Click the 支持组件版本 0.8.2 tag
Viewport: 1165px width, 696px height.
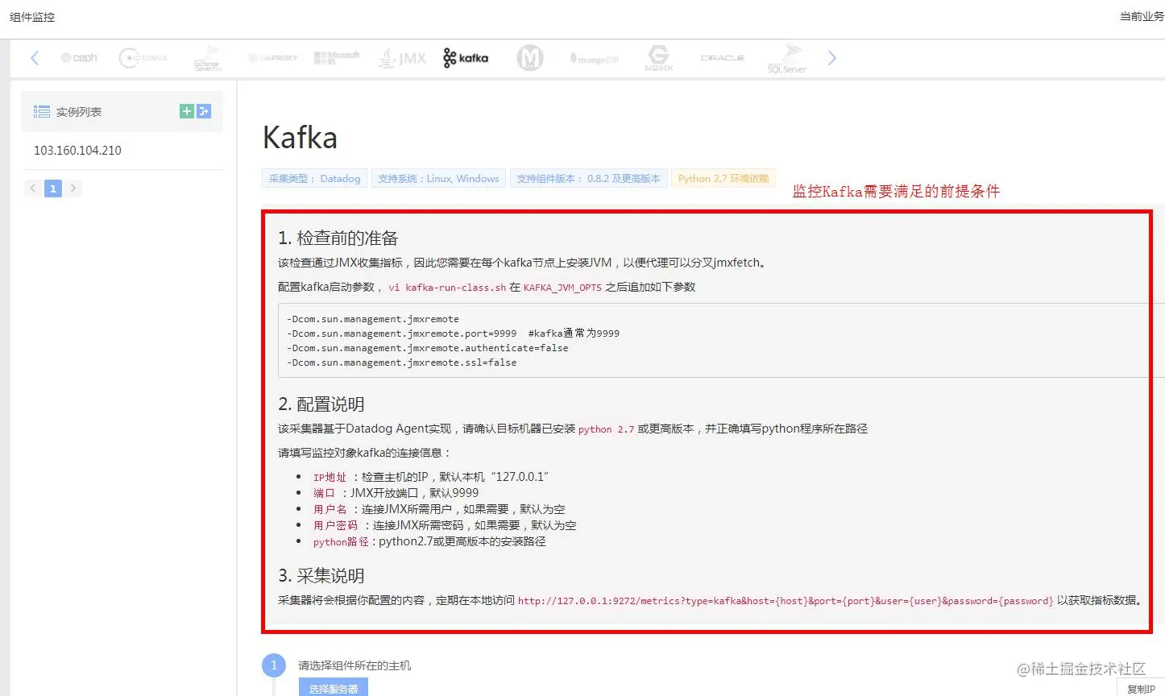(x=588, y=178)
